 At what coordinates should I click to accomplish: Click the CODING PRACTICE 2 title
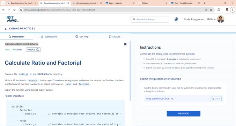(x=22, y=28)
